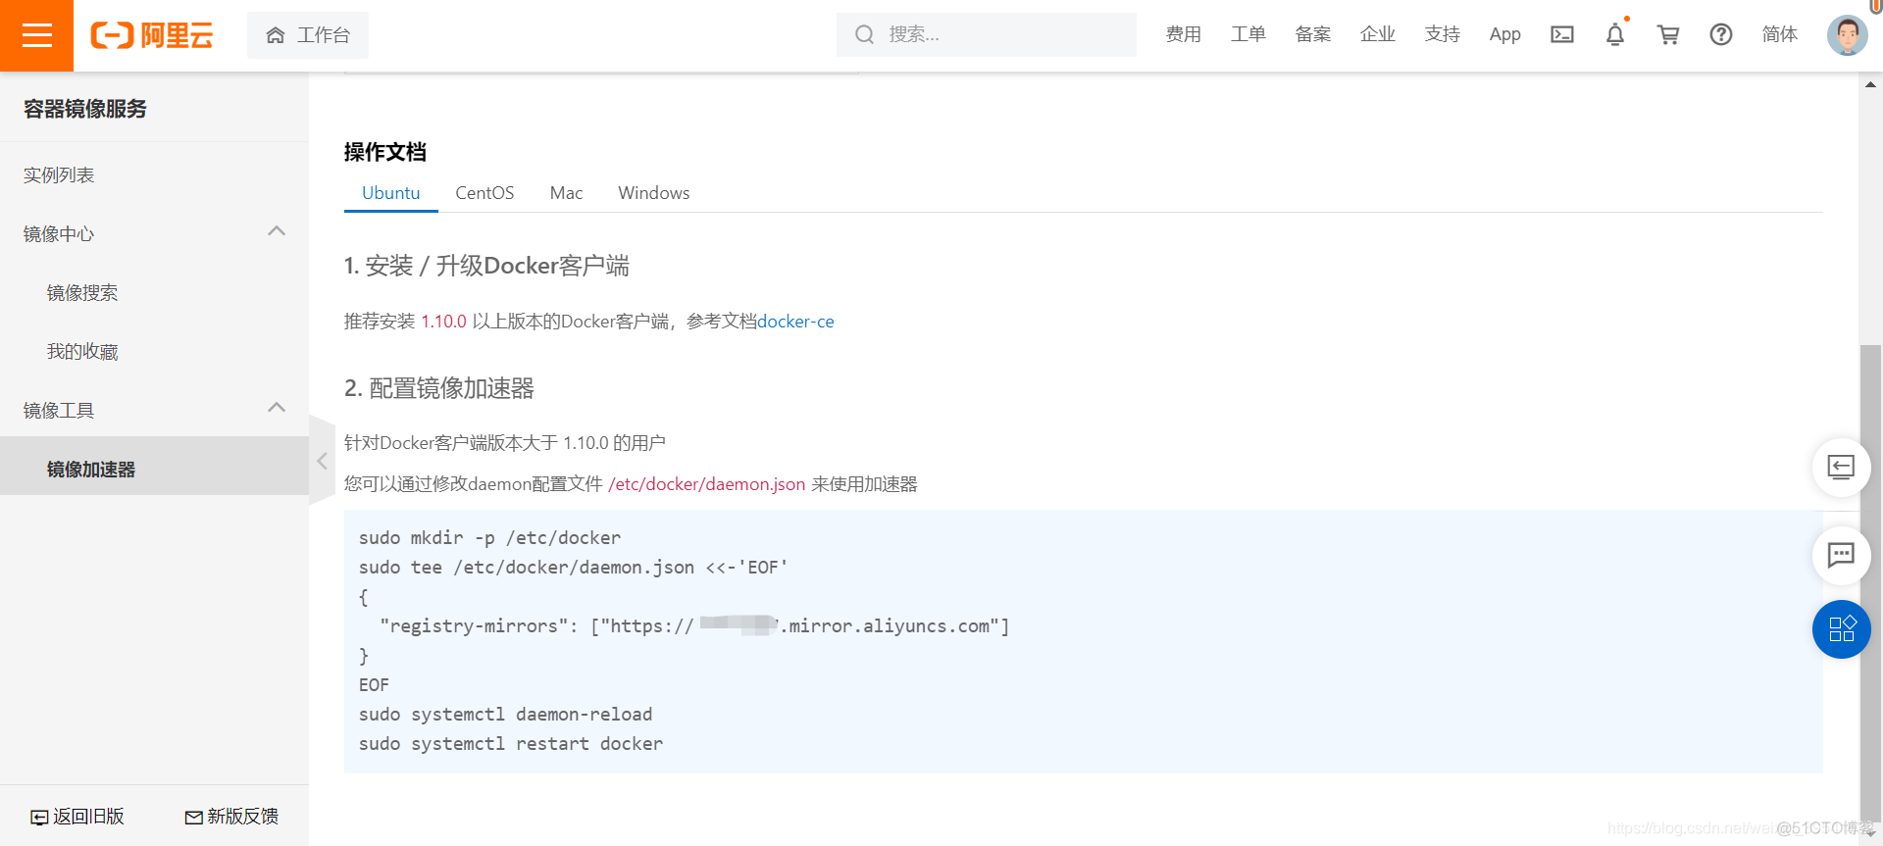Open the hamburger navigation menu
The image size is (1883, 846).
point(36,35)
